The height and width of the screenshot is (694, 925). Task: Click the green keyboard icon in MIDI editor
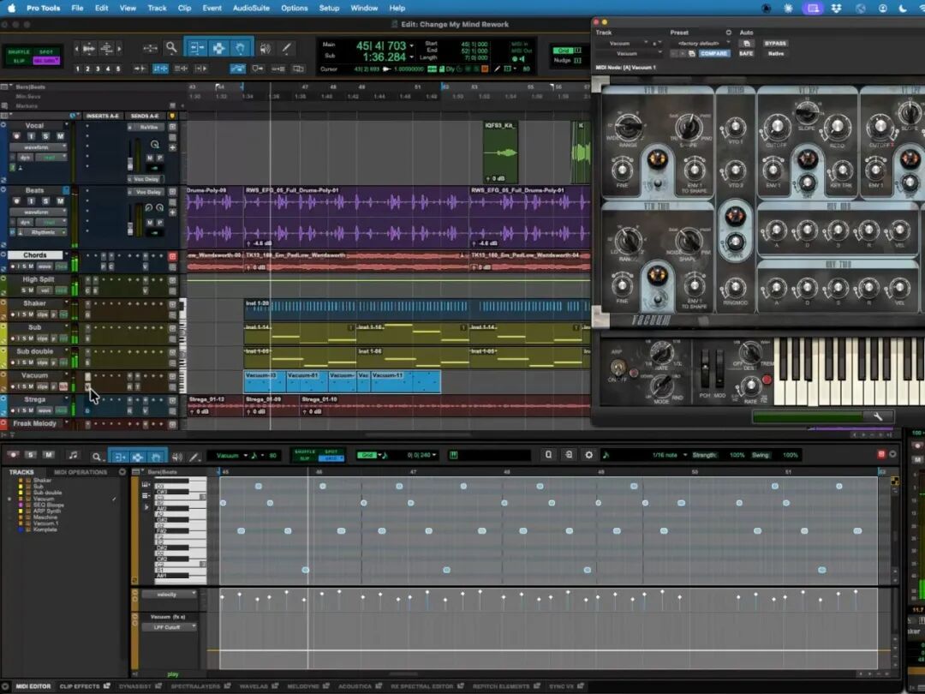(454, 455)
